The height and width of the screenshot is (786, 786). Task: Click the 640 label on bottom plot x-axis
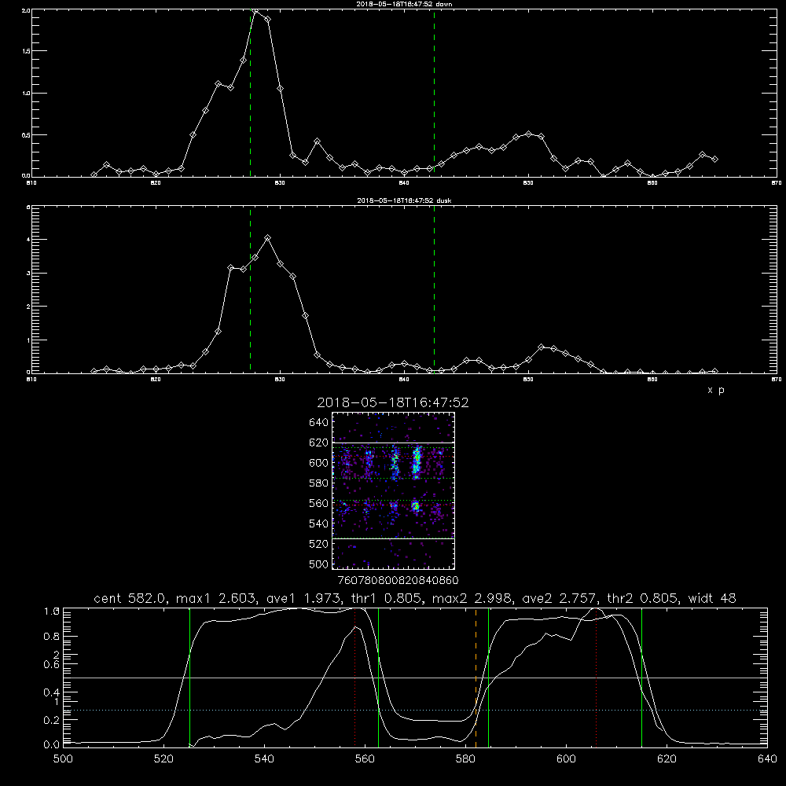pyautogui.click(x=767, y=759)
